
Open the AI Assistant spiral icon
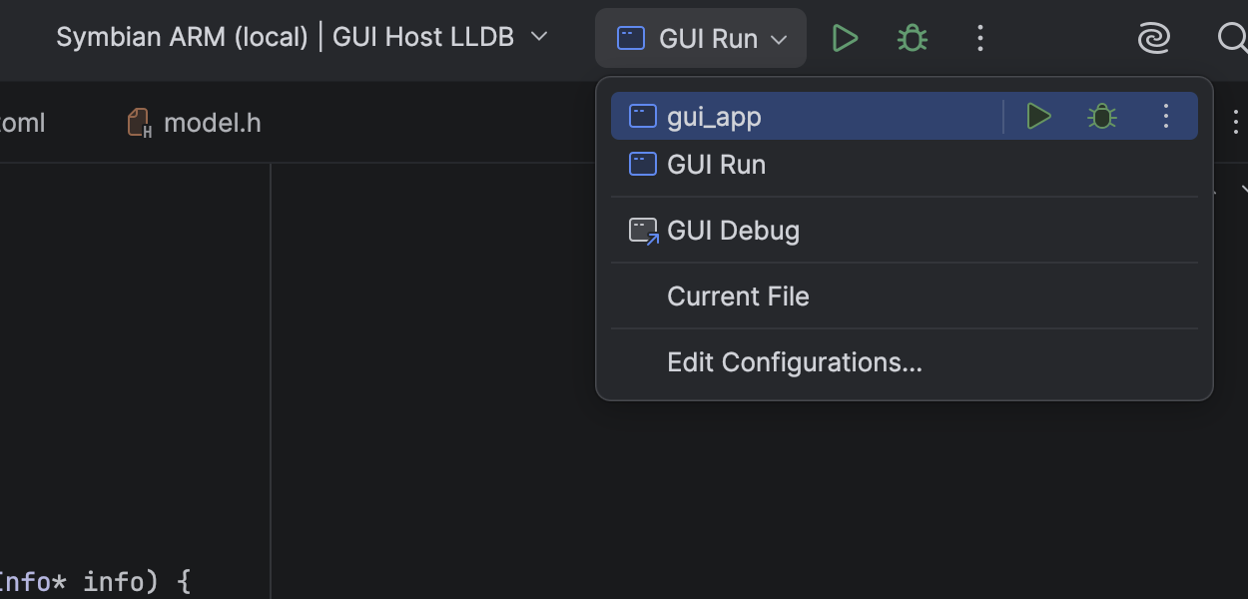[x=1153, y=39]
